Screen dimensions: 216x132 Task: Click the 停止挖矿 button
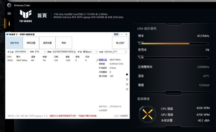tap(120, 43)
